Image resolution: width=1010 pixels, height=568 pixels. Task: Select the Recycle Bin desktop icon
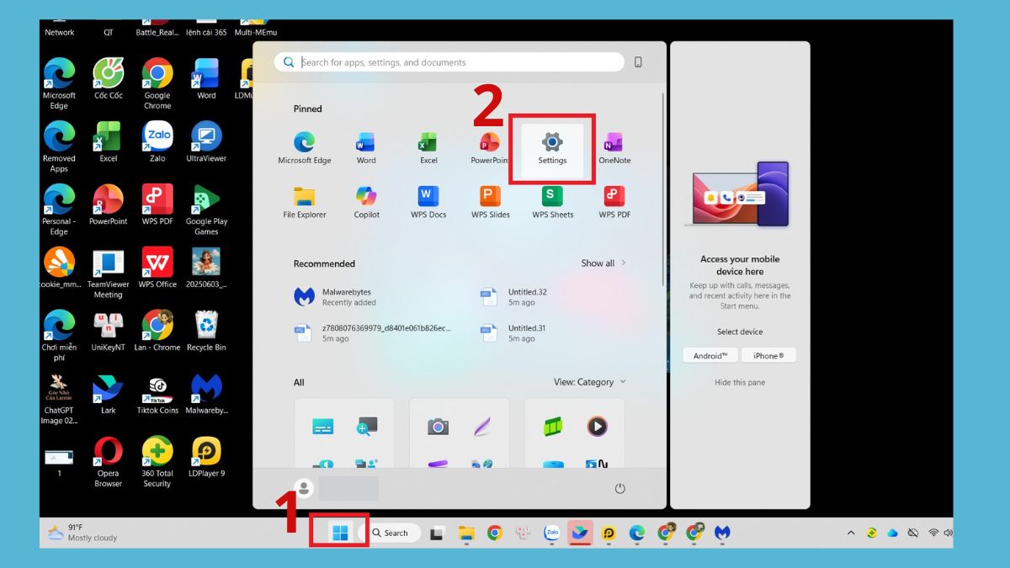(206, 331)
